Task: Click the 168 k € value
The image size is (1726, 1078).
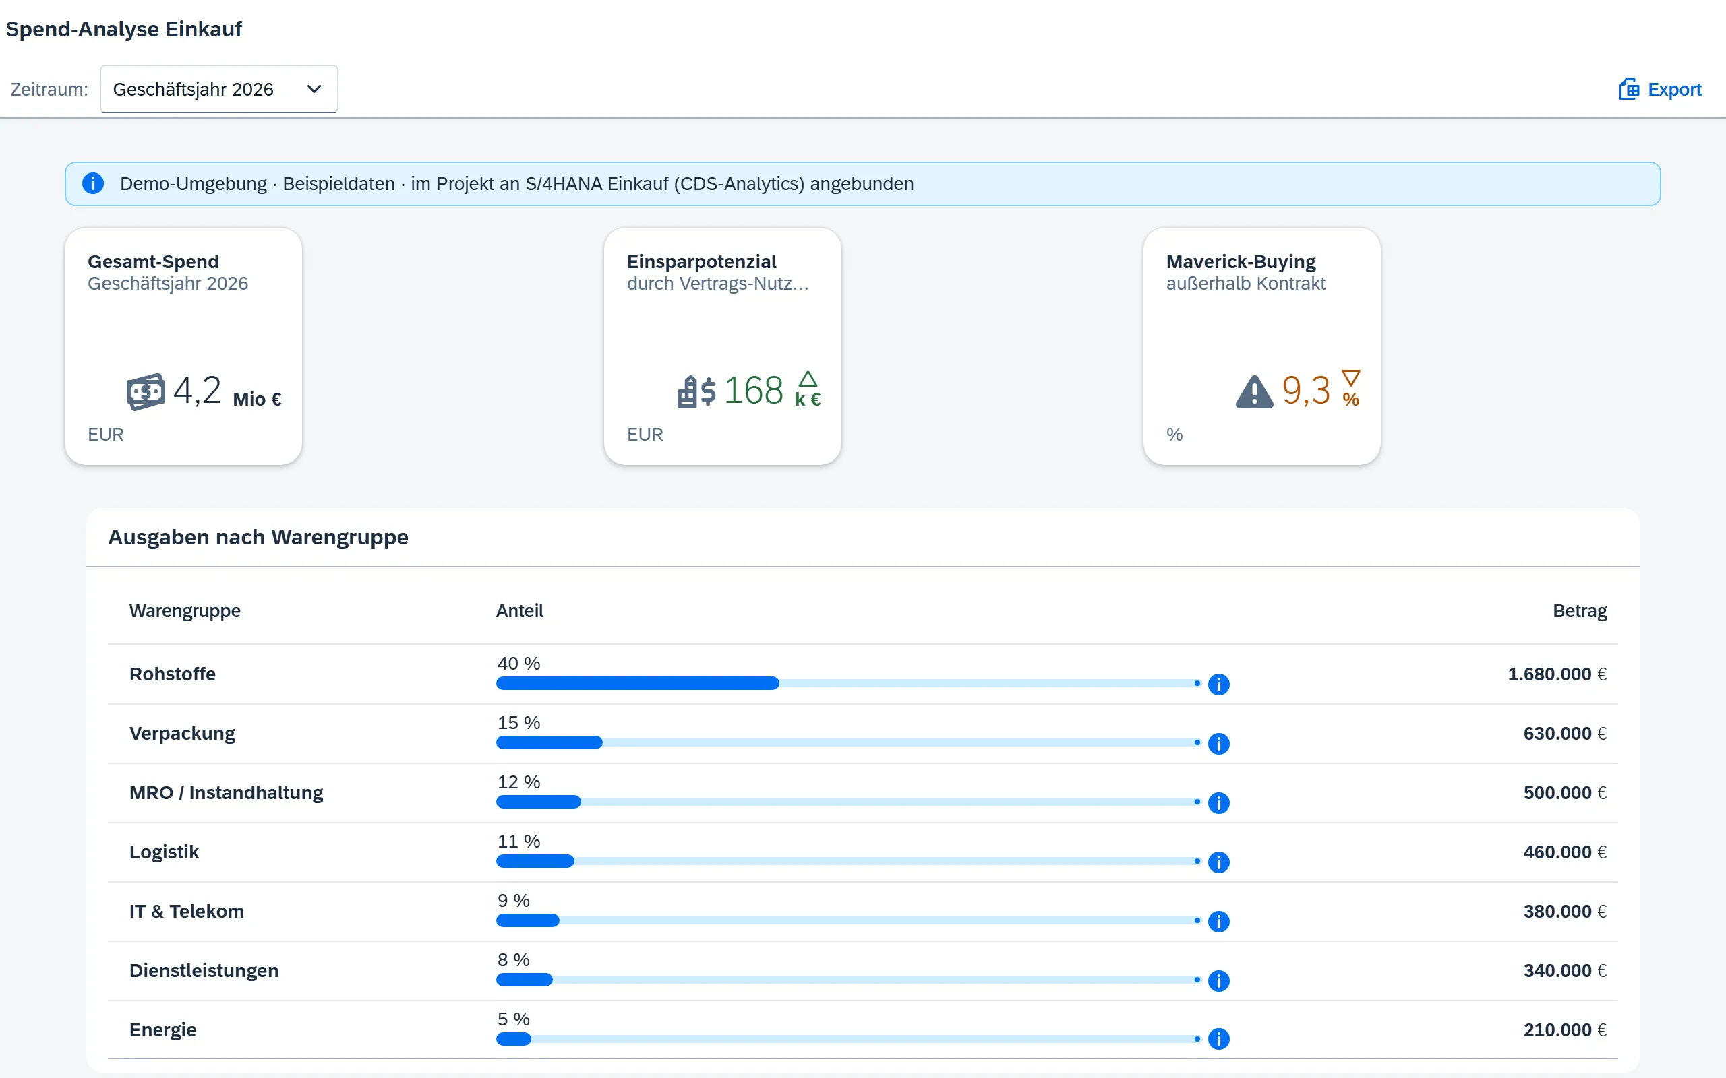Action: (773, 391)
